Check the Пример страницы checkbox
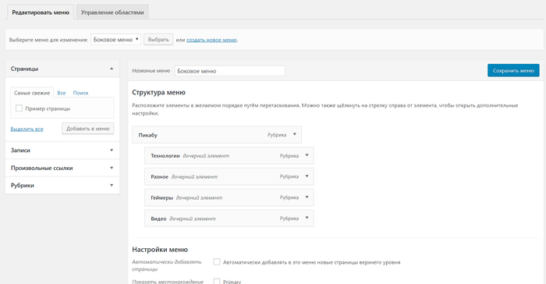 [19, 108]
